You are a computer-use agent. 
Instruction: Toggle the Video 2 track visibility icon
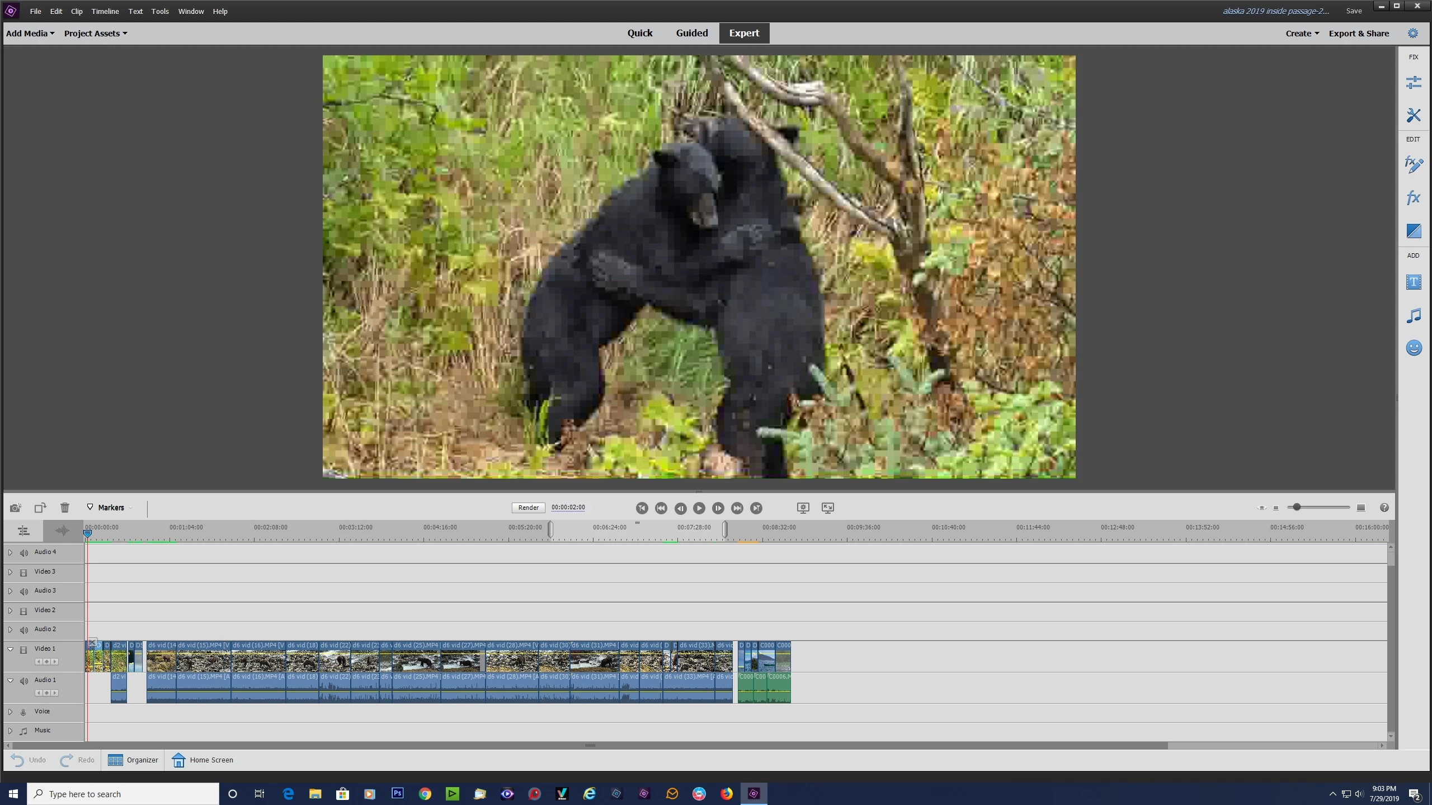(23, 611)
